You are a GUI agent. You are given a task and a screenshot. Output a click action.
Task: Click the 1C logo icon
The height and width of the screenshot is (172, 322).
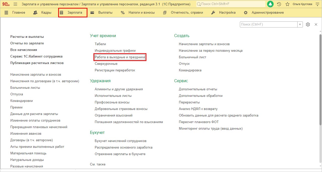pyautogui.click(x=6, y=4)
